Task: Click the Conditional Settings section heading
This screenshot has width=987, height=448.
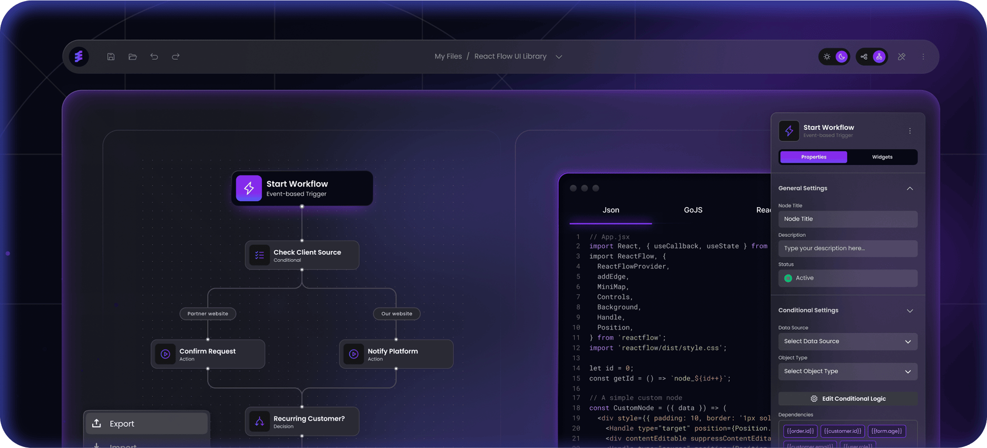Action: click(808, 310)
